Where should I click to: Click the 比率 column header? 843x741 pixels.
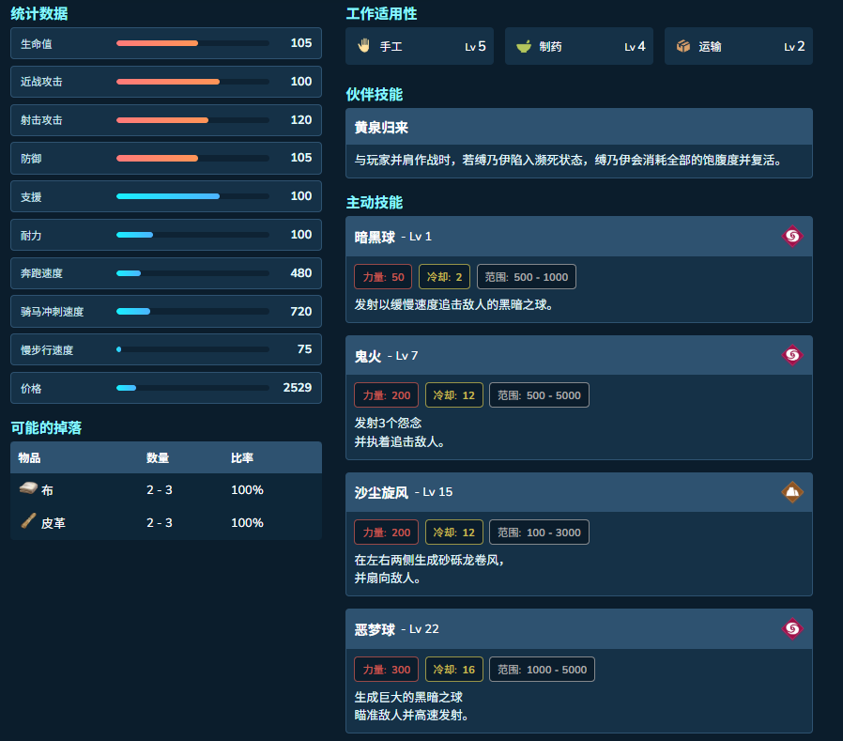(x=242, y=458)
